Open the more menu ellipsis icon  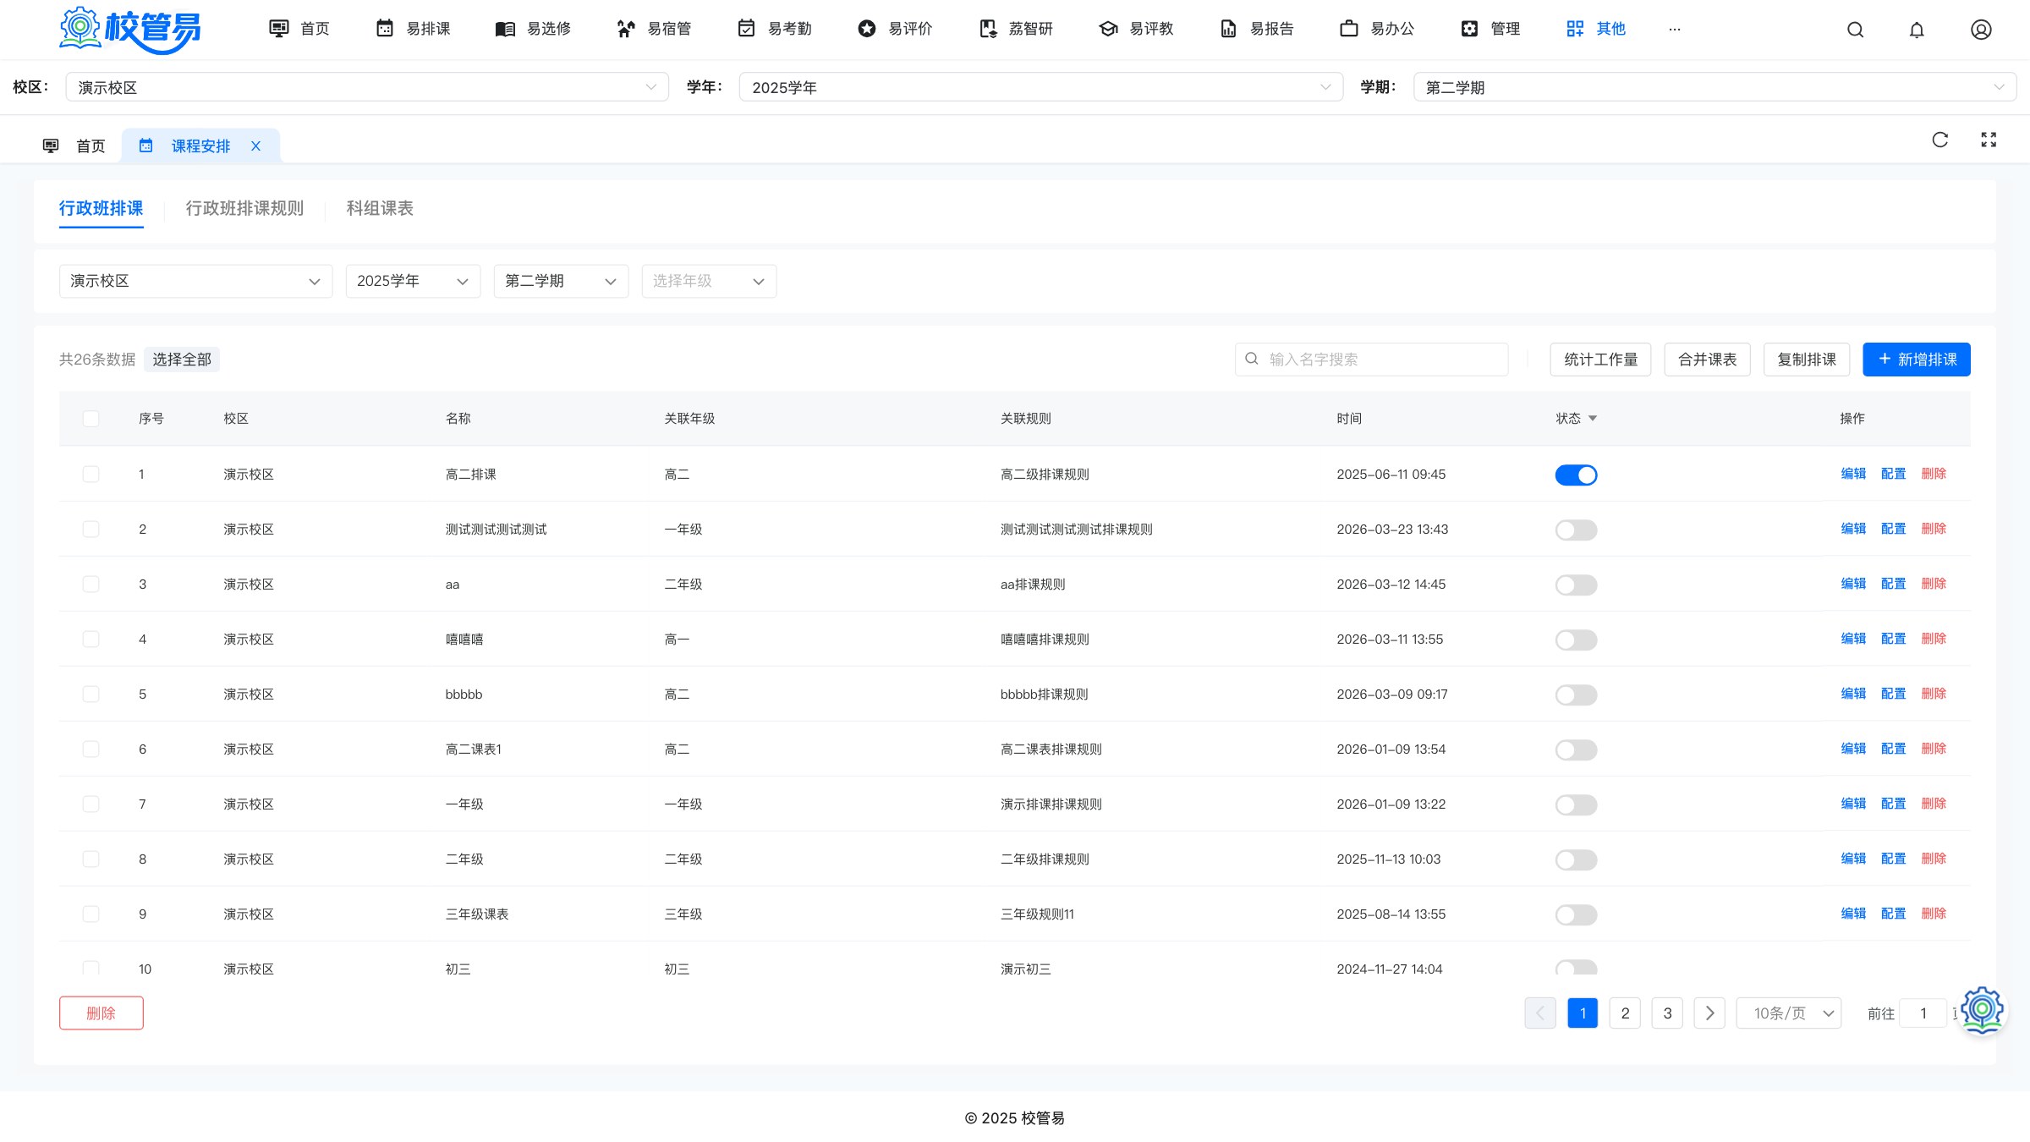pos(1675,29)
